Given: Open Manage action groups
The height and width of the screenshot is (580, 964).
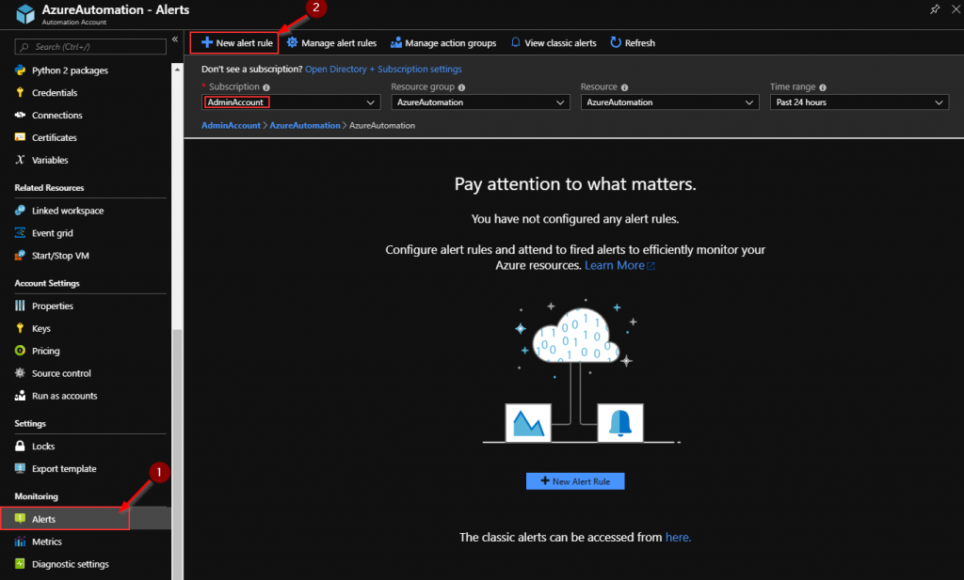Looking at the screenshot, I should (x=443, y=42).
